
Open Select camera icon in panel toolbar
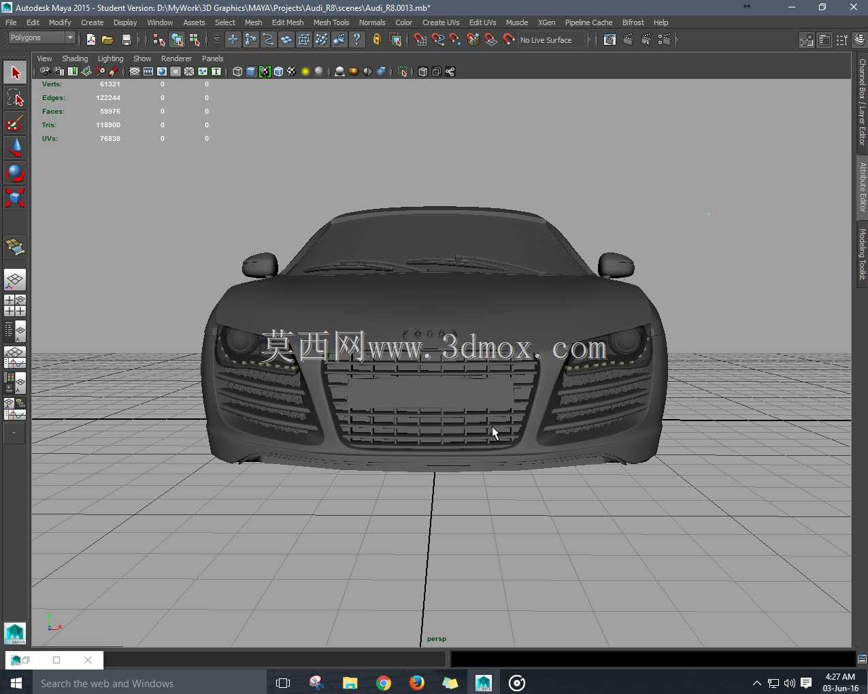pos(45,71)
